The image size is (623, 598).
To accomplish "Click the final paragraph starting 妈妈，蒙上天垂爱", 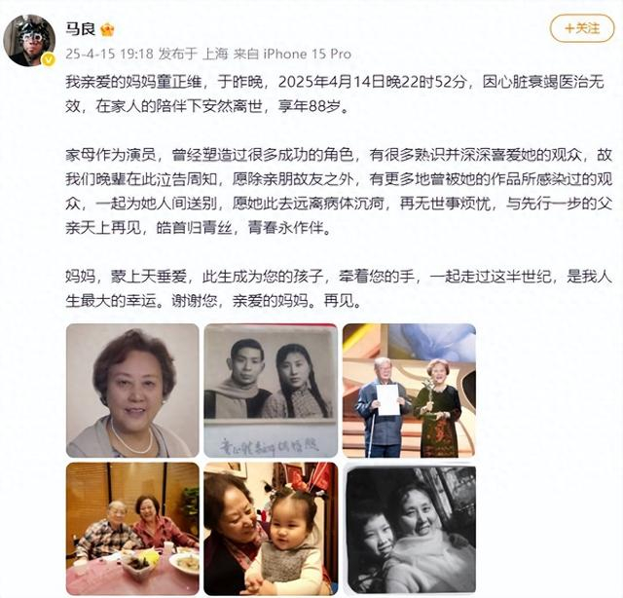I will tap(339, 288).
